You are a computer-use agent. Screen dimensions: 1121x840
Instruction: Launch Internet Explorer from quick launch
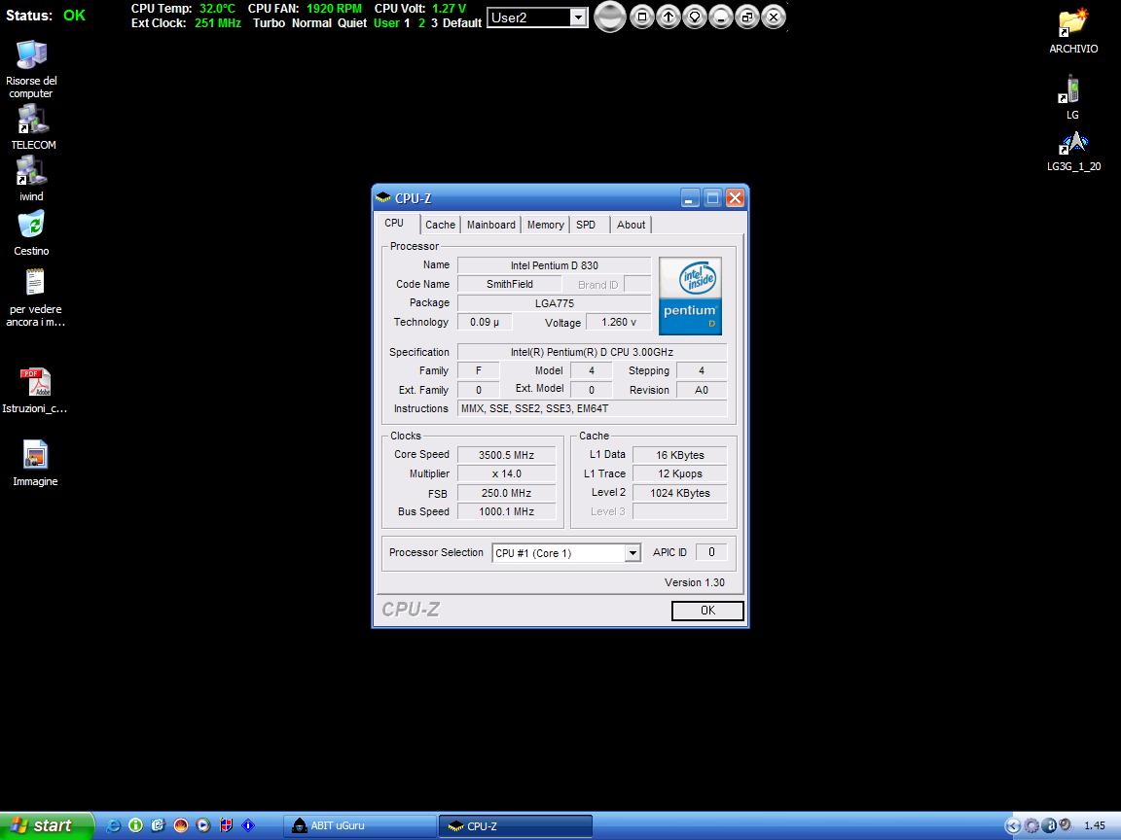(x=113, y=825)
